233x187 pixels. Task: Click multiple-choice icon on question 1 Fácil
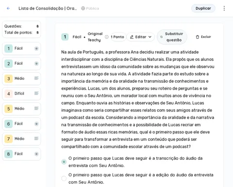[36, 48]
